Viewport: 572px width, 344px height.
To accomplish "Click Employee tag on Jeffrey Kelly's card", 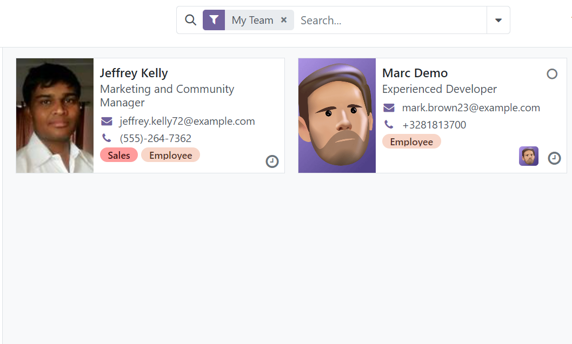I will (170, 156).
